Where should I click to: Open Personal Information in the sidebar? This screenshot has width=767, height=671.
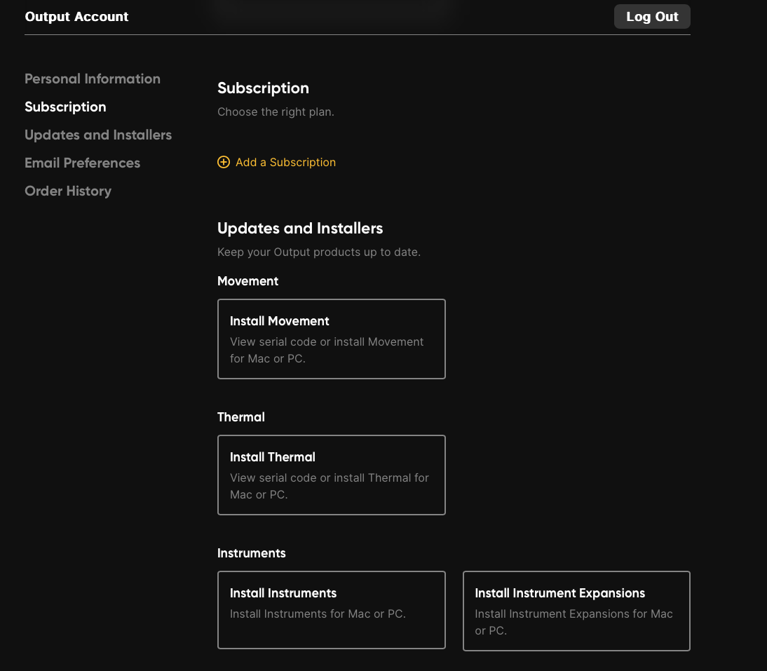click(x=93, y=79)
